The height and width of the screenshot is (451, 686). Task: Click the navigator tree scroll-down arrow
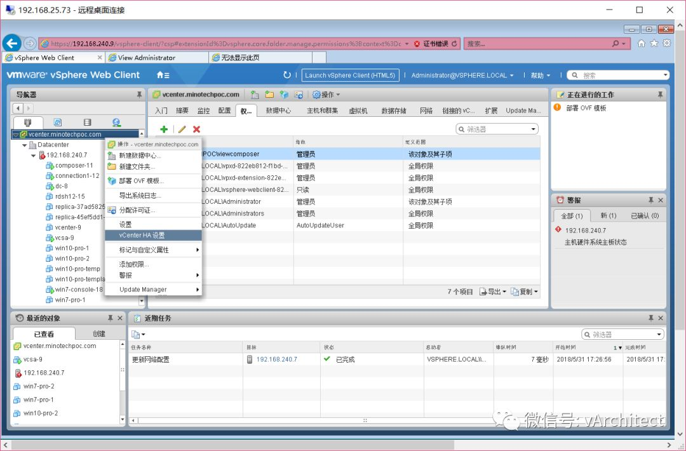point(141,301)
